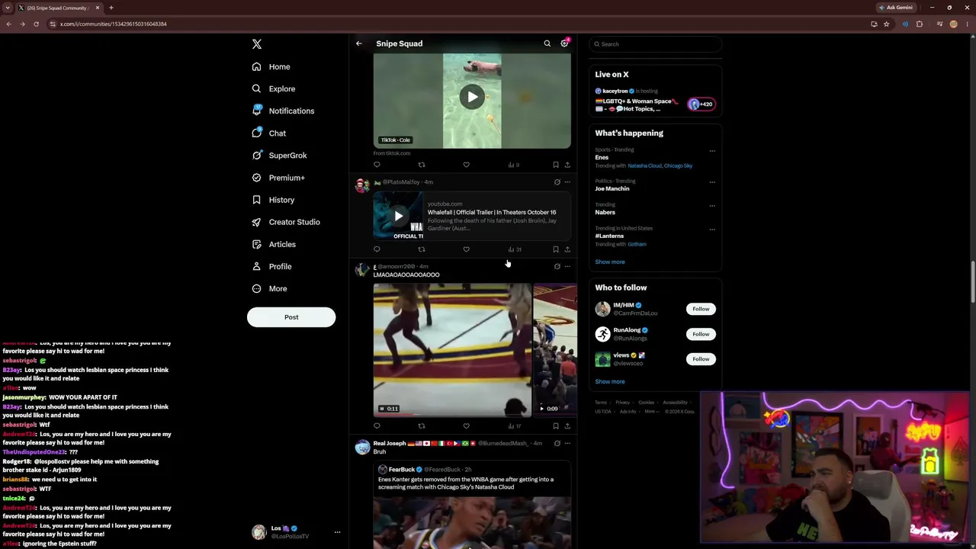Screen dimensions: 976x549
Task: Open more options on Real Joseph's post
Action: click(x=567, y=443)
